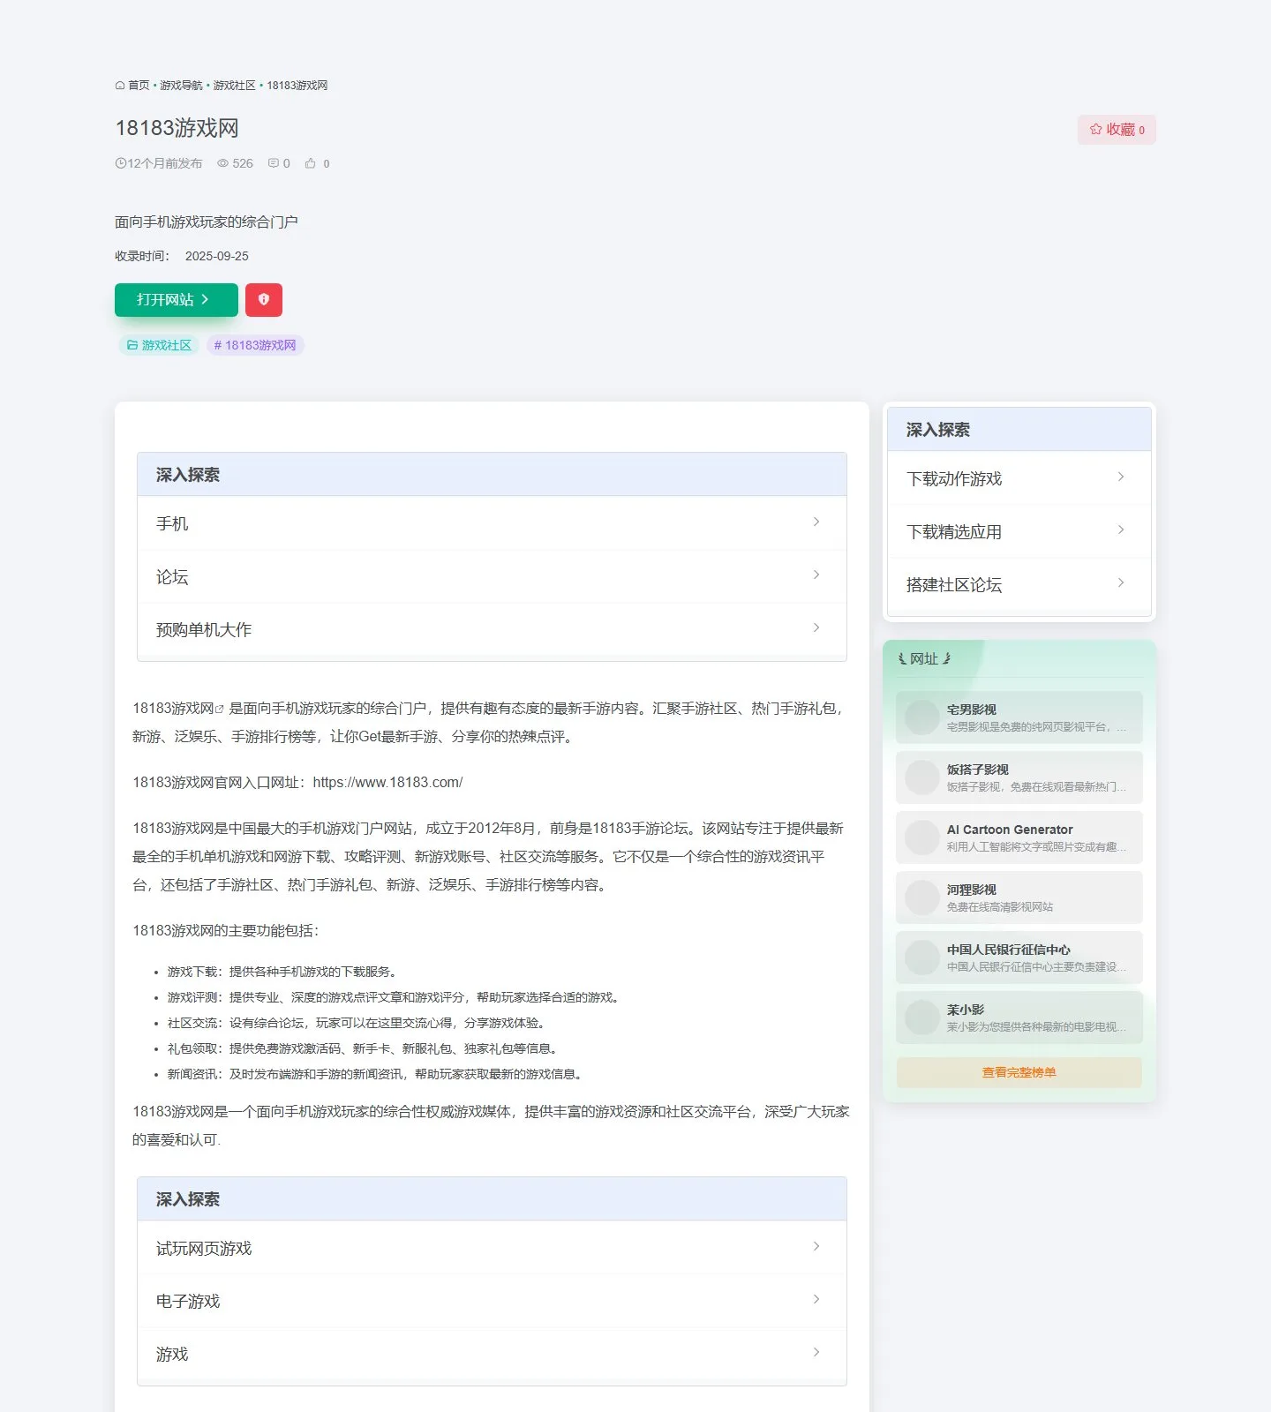Select 搭建社区论坛 text in sidebar

(954, 585)
